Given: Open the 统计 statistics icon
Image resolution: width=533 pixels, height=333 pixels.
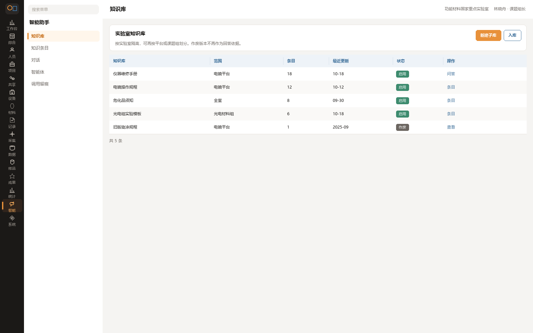Looking at the screenshot, I should pos(12,193).
